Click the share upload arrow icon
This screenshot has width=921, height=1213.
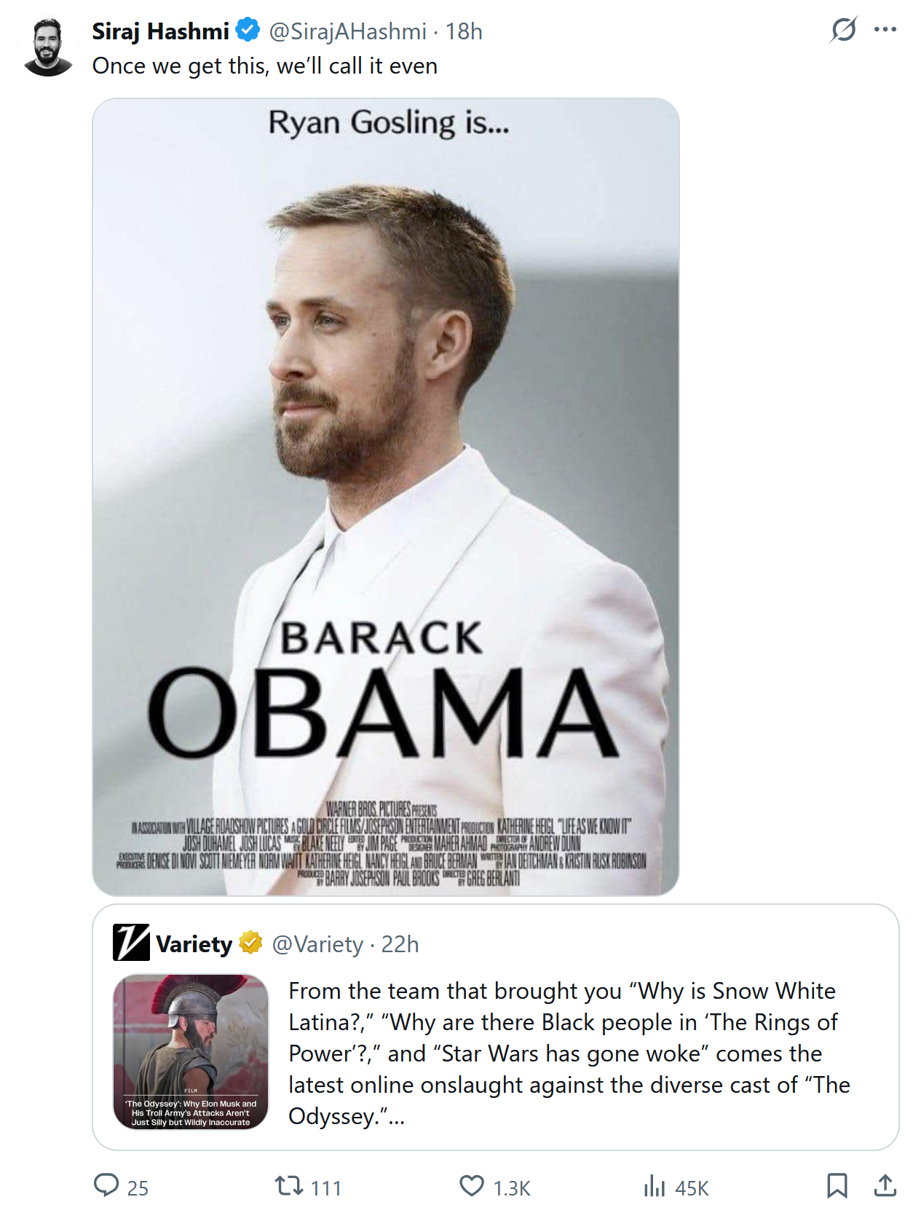click(x=885, y=1185)
